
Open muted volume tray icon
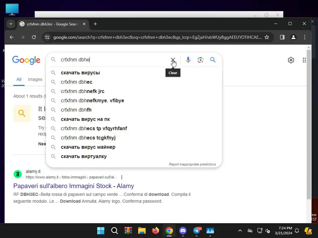coord(268,231)
